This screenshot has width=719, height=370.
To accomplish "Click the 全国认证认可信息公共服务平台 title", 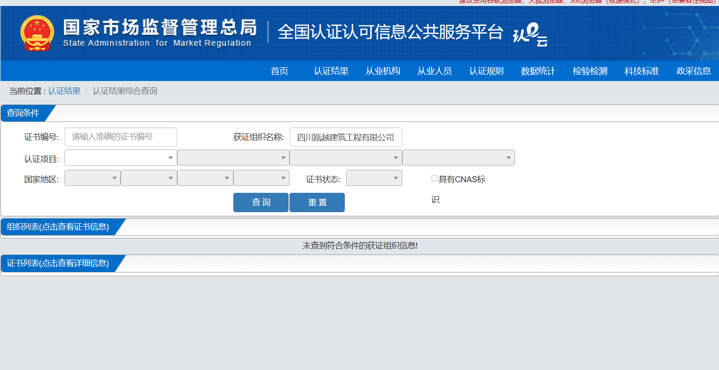I will point(390,33).
